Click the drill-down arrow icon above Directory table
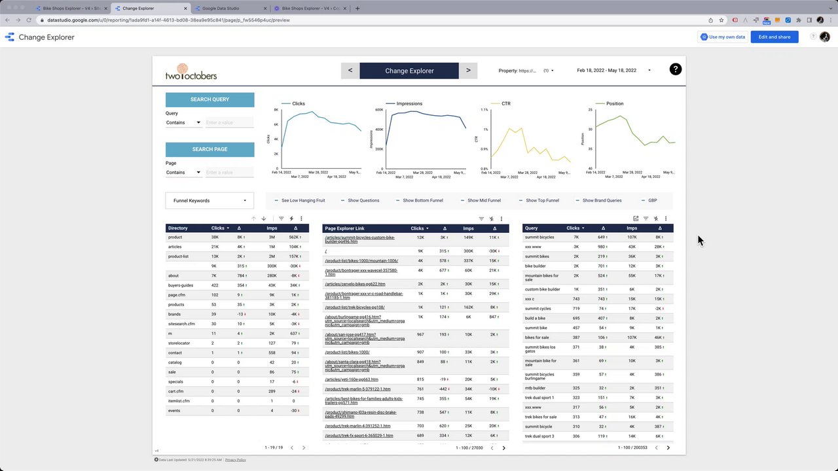 pyautogui.click(x=264, y=218)
